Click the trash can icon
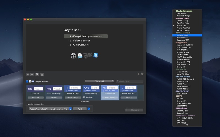The width and height of the screenshot is (220, 137). (x=42, y=74)
